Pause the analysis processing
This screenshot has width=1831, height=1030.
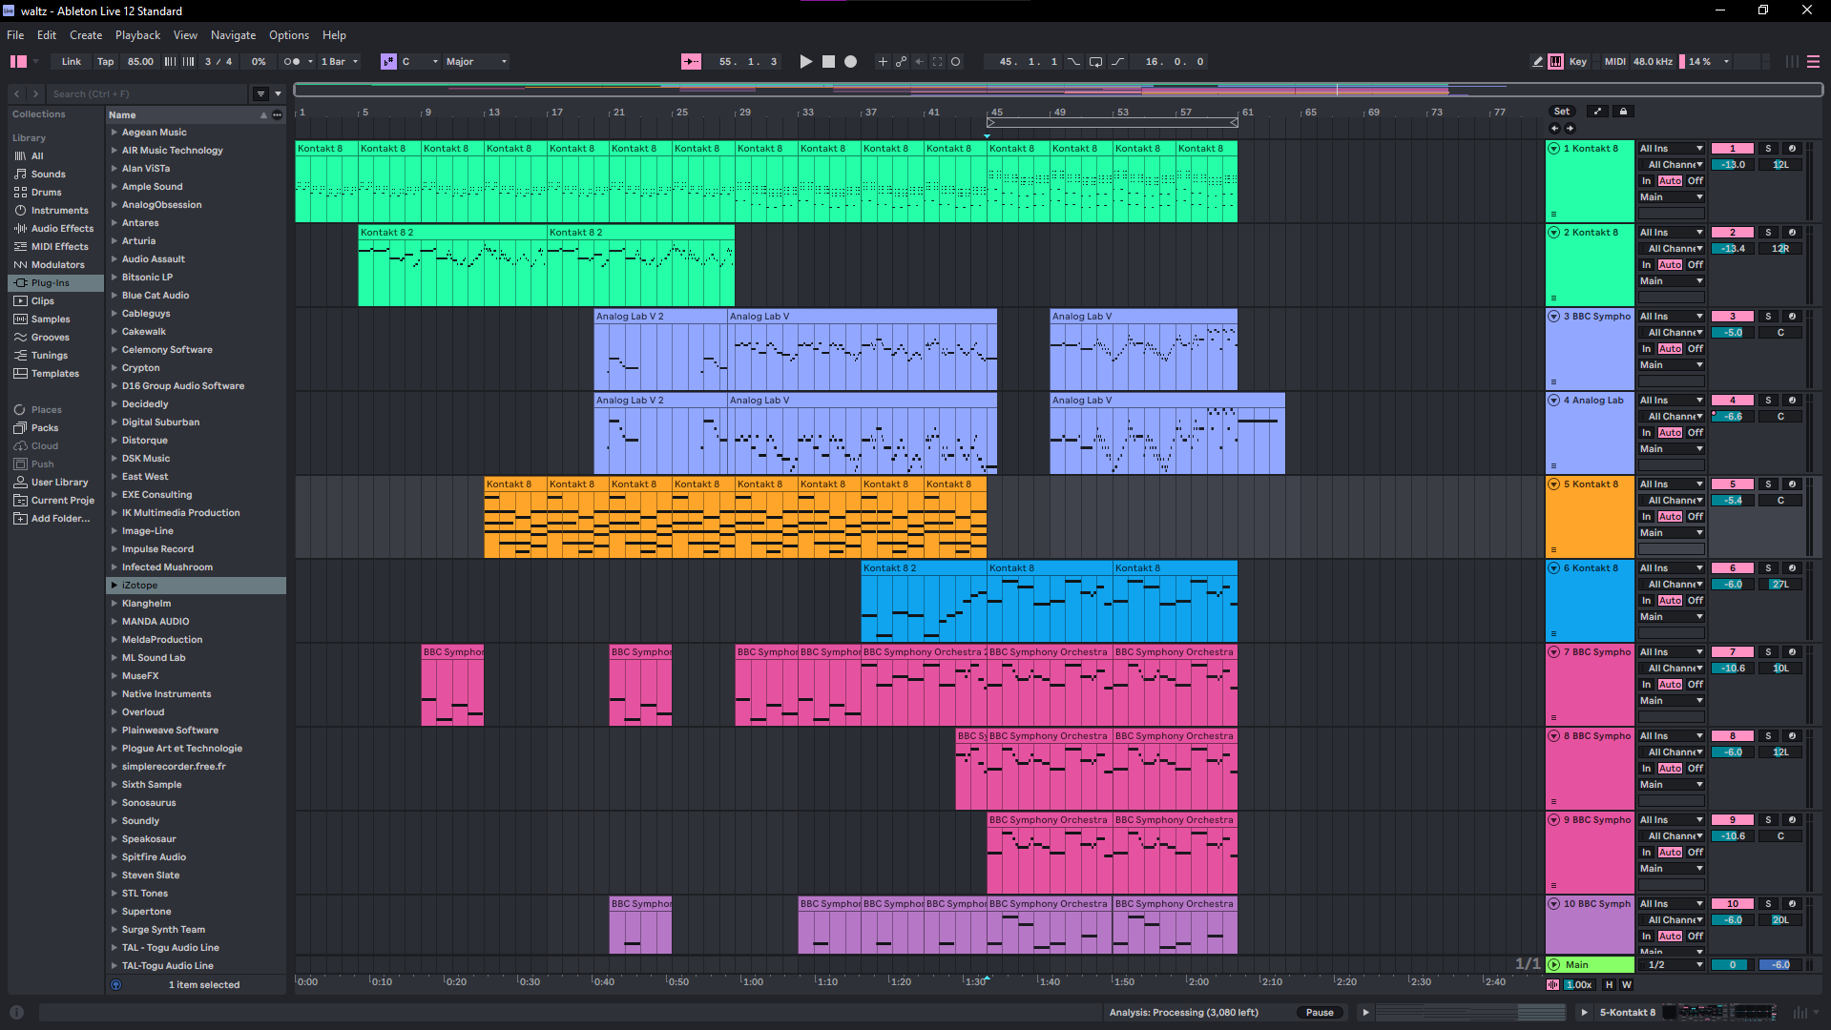[1320, 1013]
